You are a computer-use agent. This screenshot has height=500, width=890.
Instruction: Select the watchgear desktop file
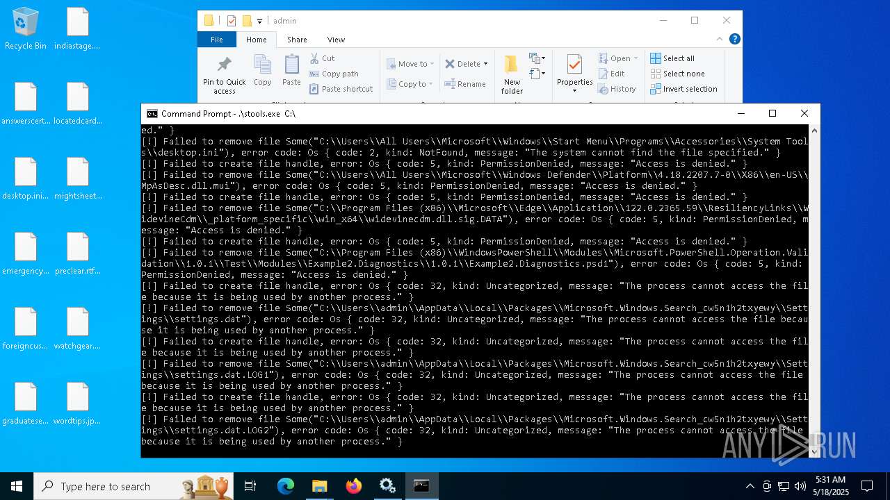77,329
